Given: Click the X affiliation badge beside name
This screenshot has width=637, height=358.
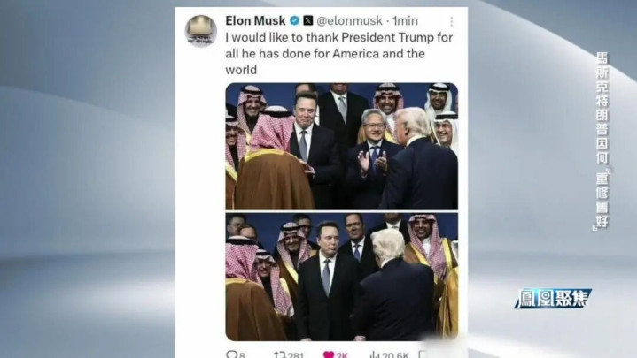Looking at the screenshot, I should [308, 20].
